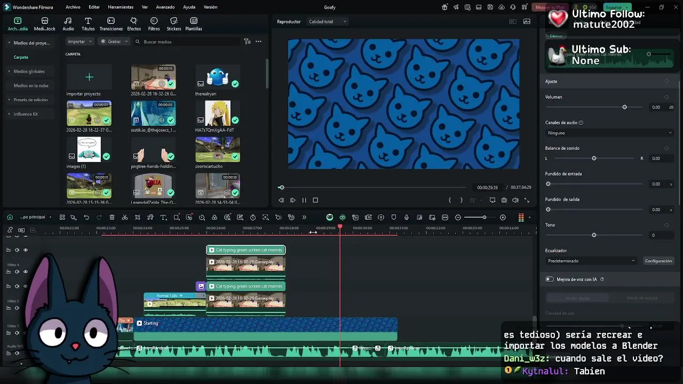Zoom out timeline with minus icon
683x384 pixels.
click(x=458, y=217)
